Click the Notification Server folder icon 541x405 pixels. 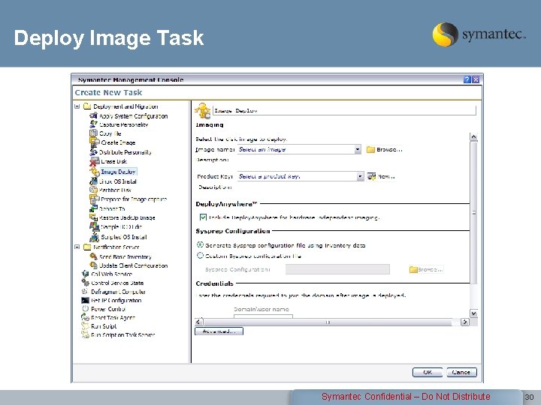(x=87, y=247)
